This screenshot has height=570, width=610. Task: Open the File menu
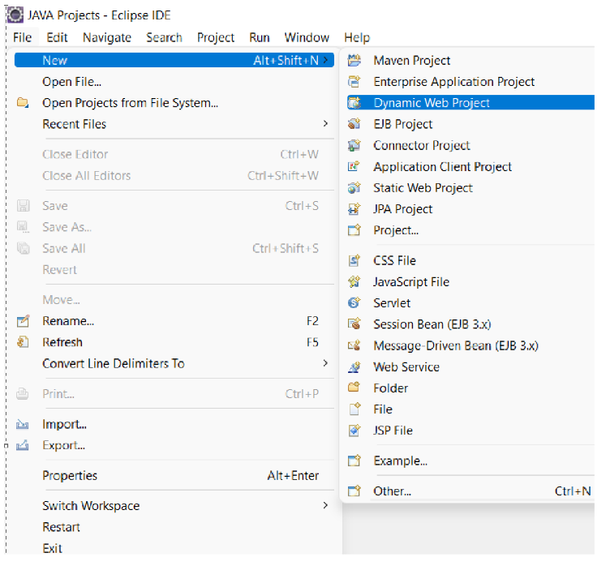click(x=22, y=37)
